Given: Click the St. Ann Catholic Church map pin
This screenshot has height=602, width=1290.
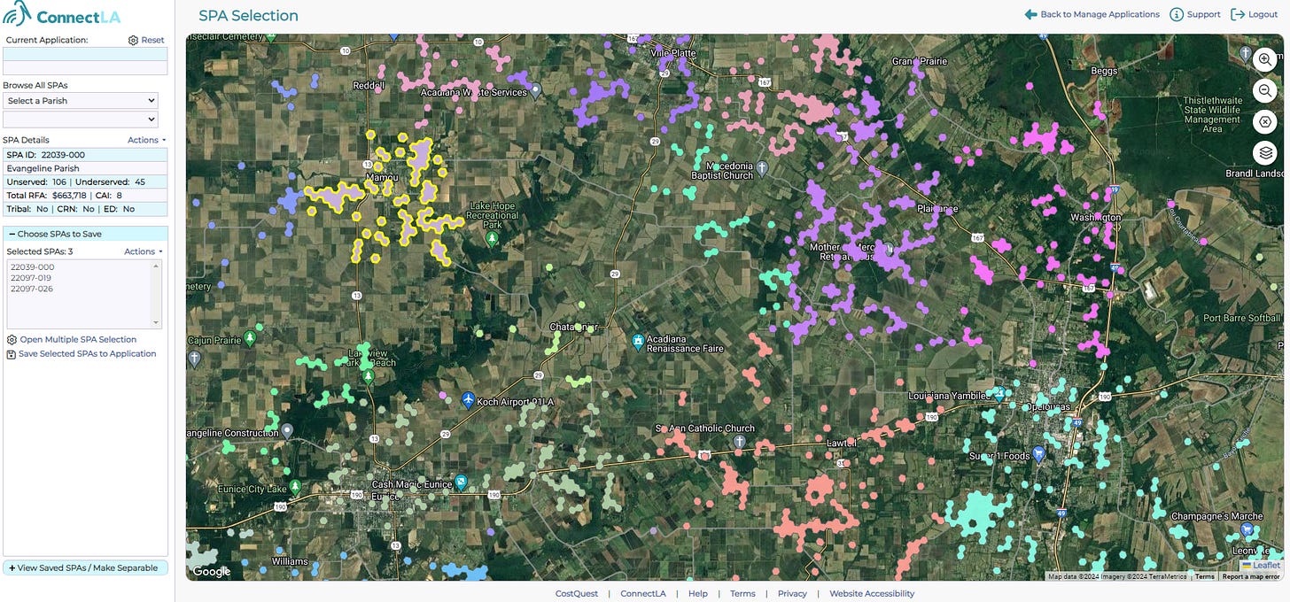Looking at the screenshot, I should point(740,441).
